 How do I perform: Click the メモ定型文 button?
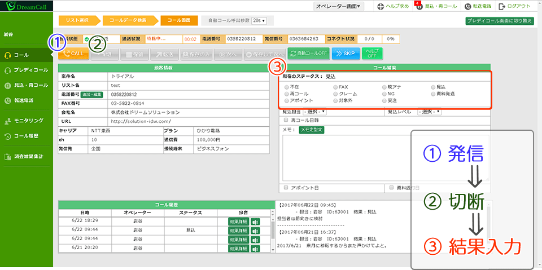(311, 130)
